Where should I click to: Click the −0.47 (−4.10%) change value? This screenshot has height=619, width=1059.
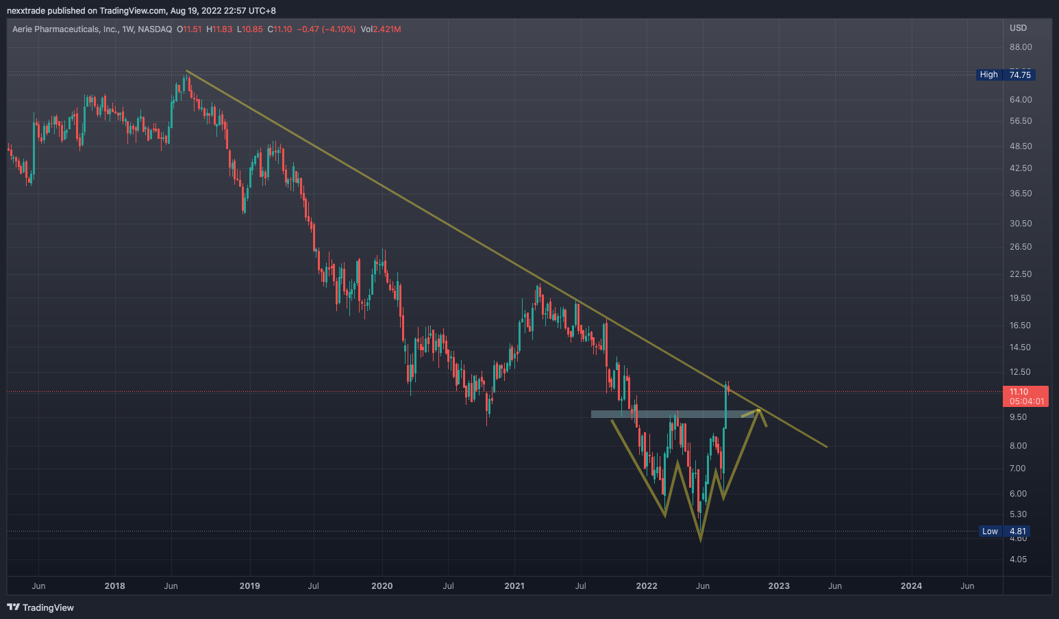pos(326,29)
